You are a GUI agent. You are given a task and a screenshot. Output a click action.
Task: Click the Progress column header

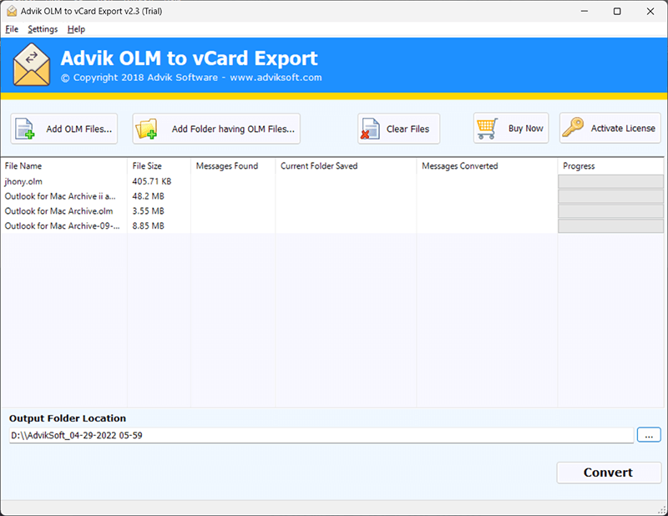611,166
